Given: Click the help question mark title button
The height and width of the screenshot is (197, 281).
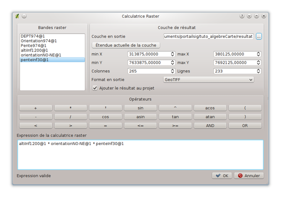Looking at the screenshot, I should (x=242, y=16).
